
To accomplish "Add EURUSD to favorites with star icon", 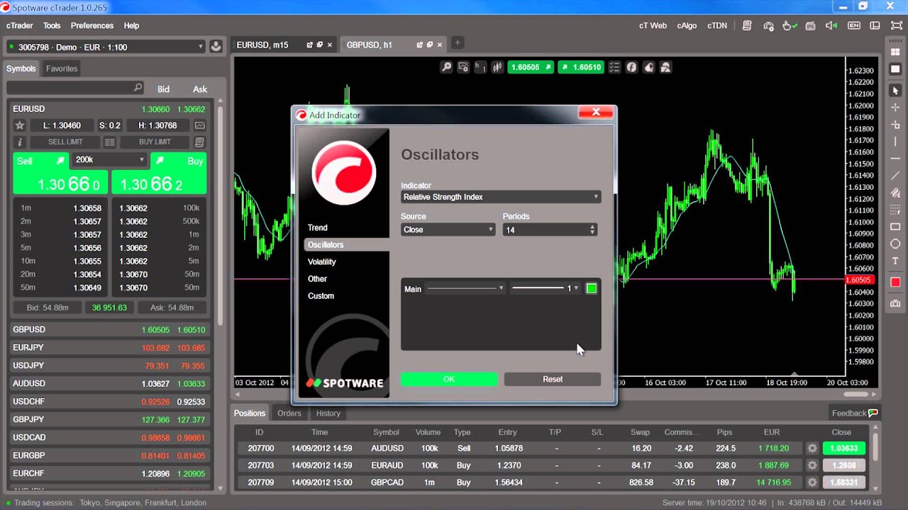I will (20, 125).
